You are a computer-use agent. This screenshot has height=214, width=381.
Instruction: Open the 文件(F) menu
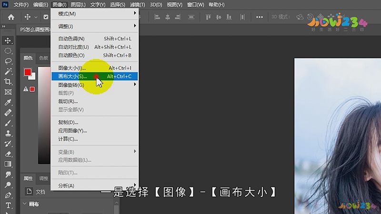pos(21,5)
